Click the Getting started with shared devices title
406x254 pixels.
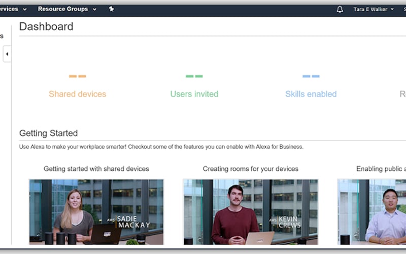click(x=96, y=169)
